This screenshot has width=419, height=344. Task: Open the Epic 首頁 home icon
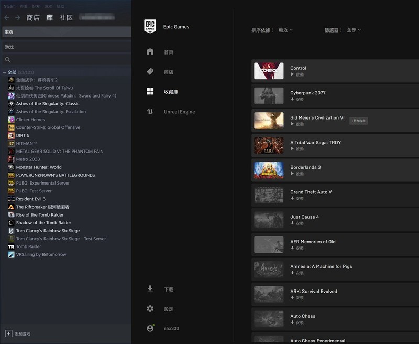coord(150,52)
